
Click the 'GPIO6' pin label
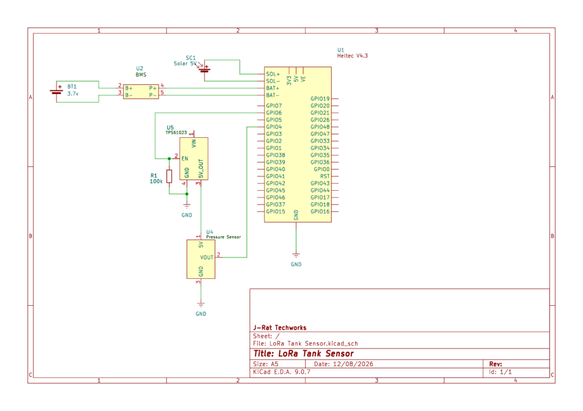274,113
